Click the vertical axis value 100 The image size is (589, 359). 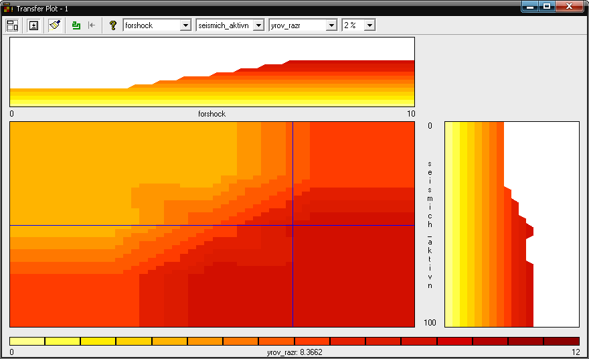pyautogui.click(x=430, y=323)
